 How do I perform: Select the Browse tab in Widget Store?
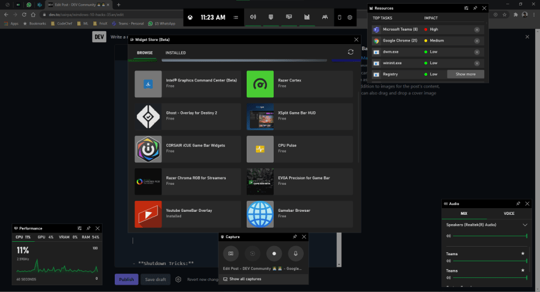point(145,53)
